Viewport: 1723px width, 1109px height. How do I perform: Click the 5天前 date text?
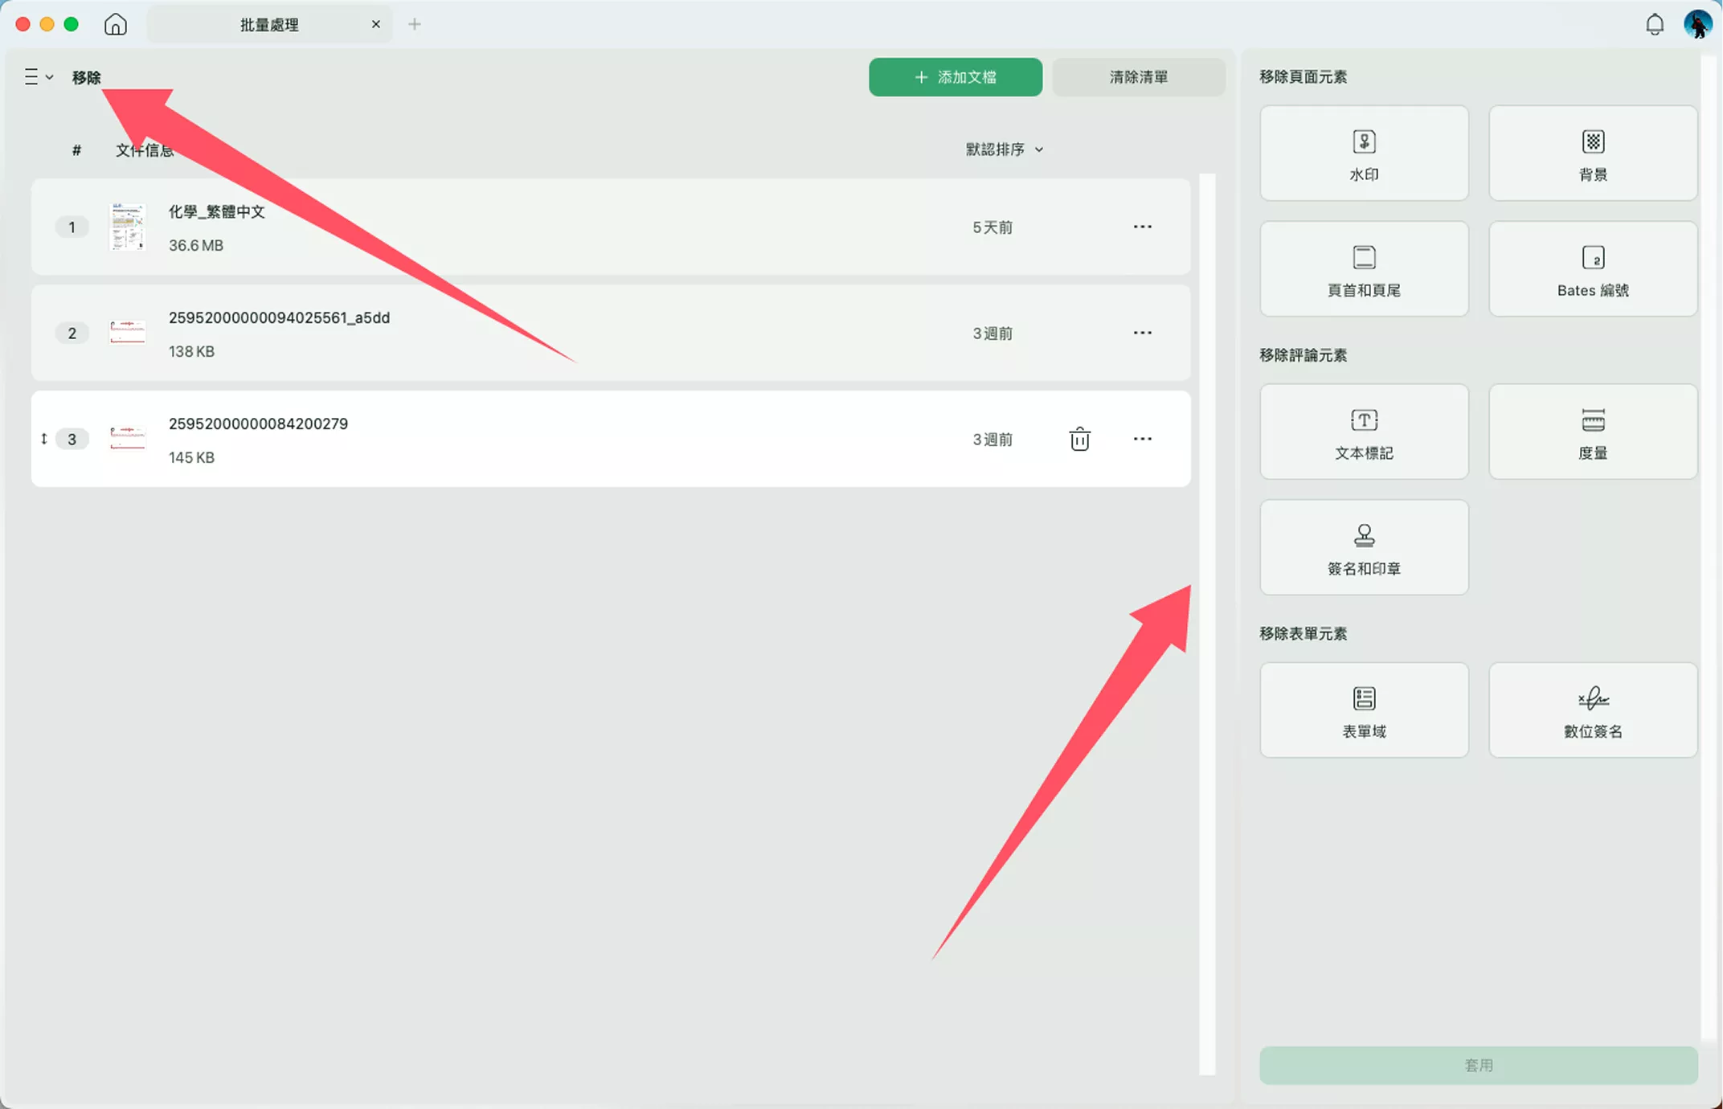click(992, 227)
